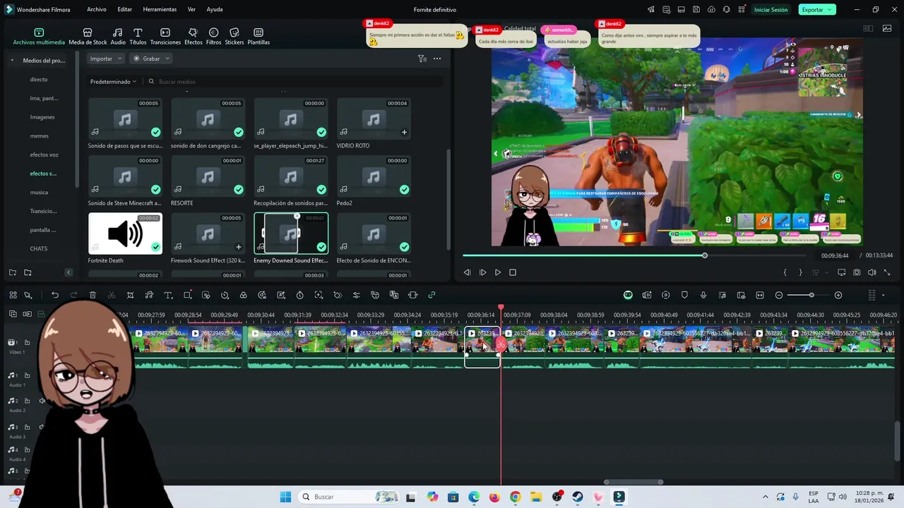Toggle lock on Video 1 track

pyautogui.click(x=27, y=342)
